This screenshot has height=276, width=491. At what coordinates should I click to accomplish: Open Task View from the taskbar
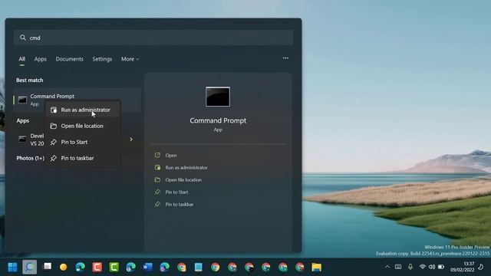pos(48,267)
